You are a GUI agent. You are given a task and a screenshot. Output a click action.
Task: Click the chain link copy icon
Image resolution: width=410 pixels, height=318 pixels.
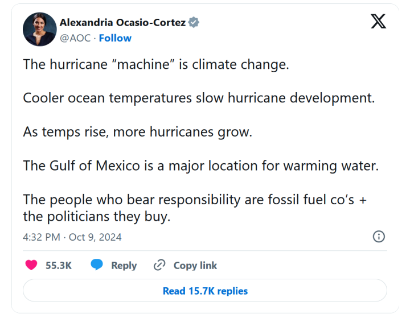coord(159,265)
